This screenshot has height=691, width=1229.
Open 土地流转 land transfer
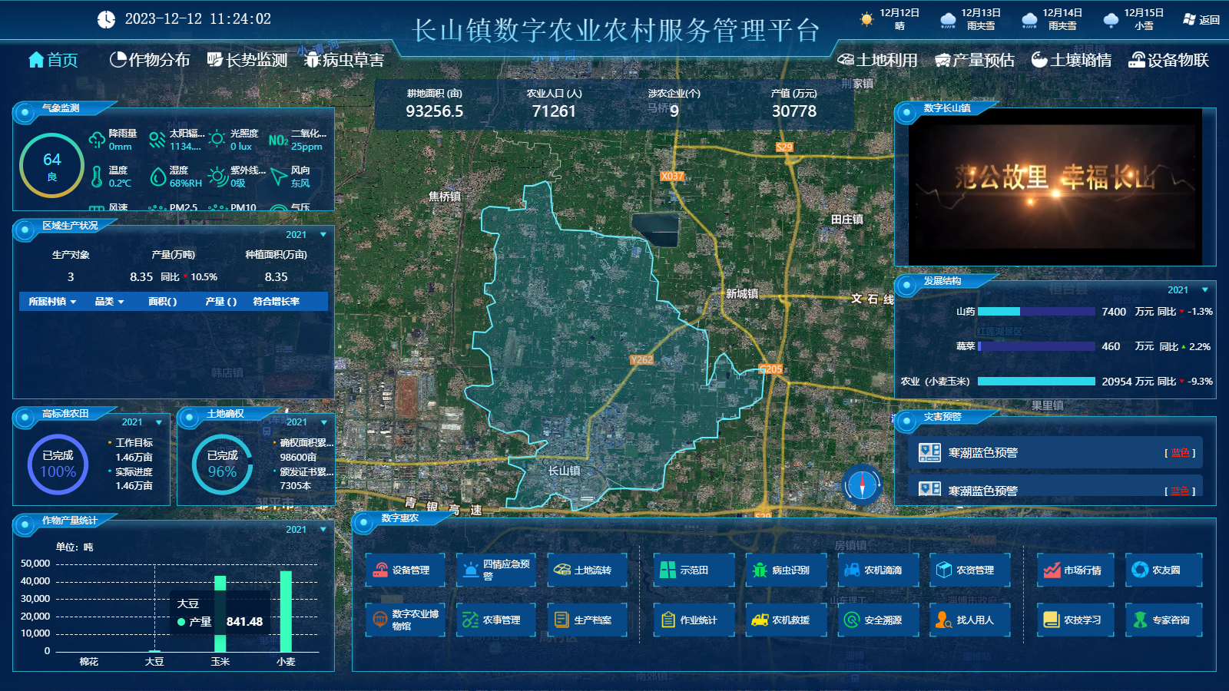click(x=587, y=570)
